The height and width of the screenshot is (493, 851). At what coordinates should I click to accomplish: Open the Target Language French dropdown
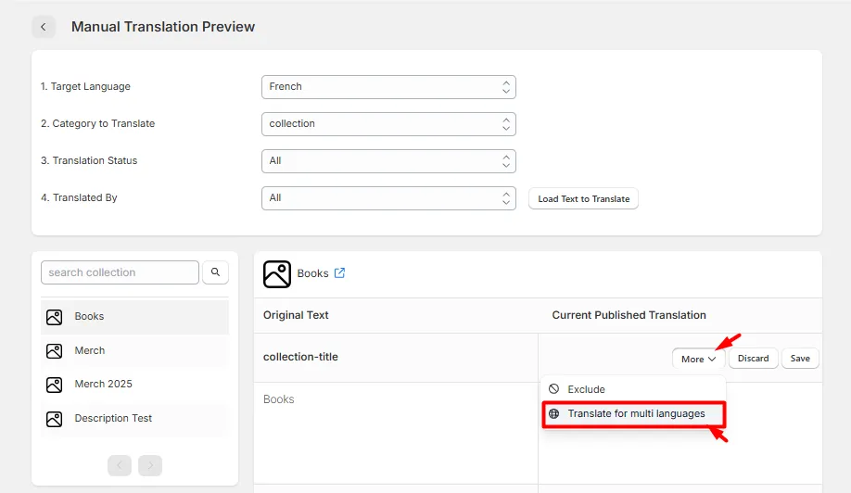[388, 87]
